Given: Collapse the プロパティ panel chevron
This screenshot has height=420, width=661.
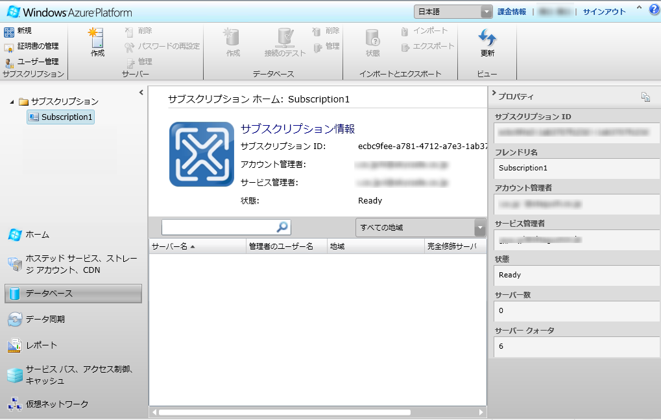Looking at the screenshot, I should coord(494,93).
